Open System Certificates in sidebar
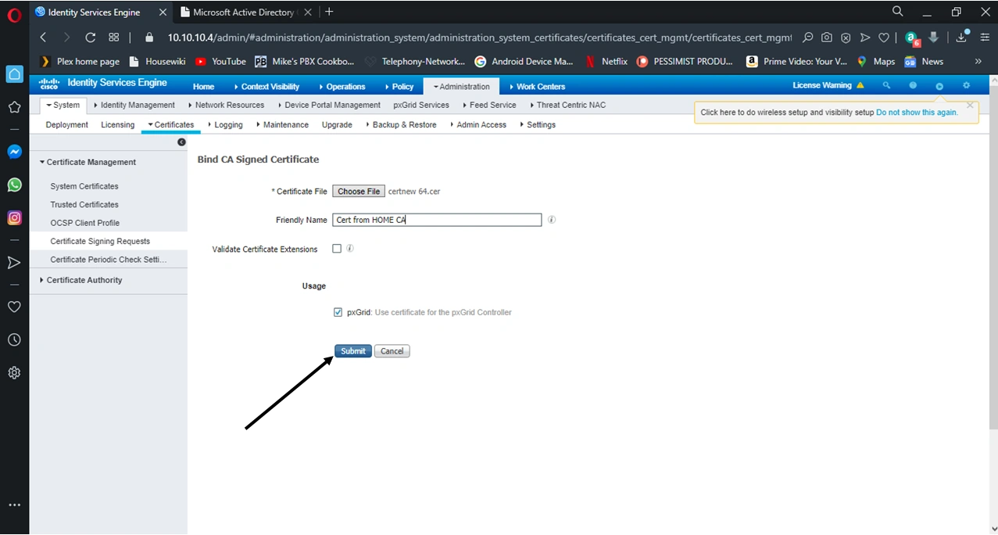Image resolution: width=998 pixels, height=535 pixels. click(84, 186)
